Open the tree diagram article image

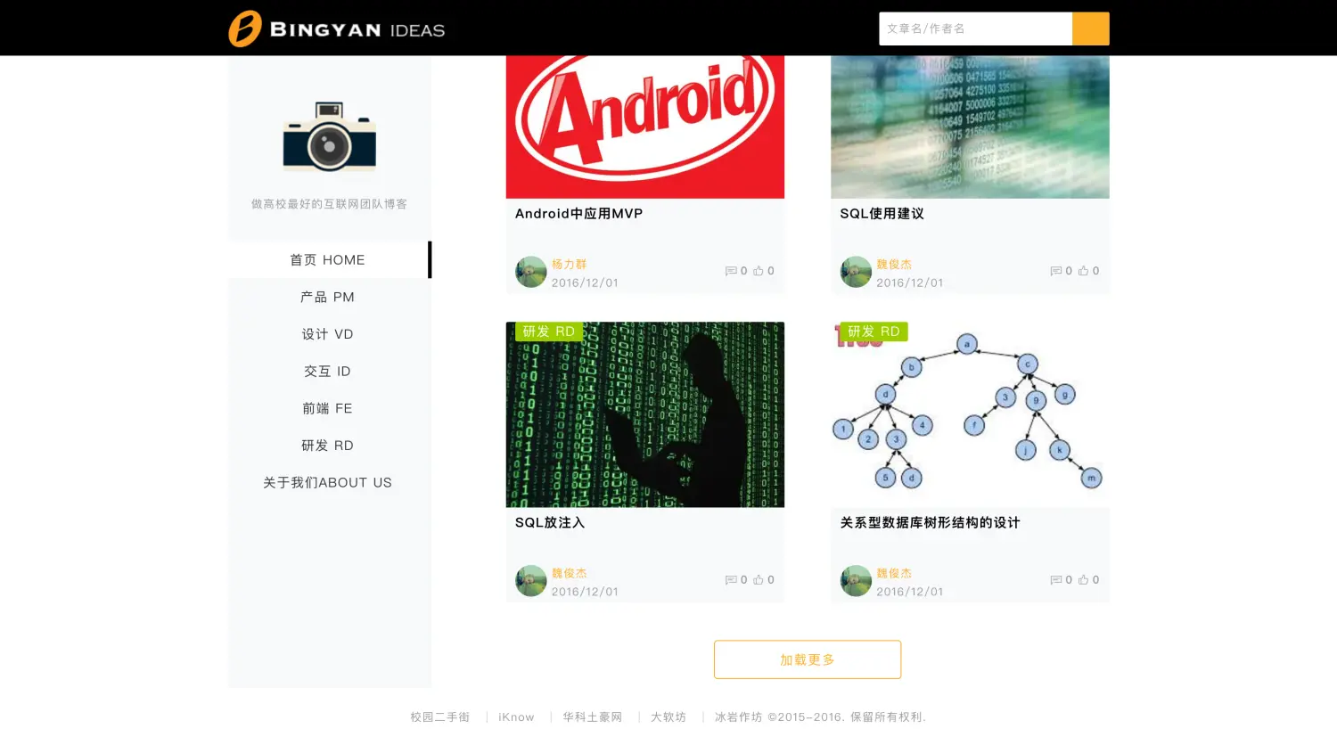click(x=970, y=414)
